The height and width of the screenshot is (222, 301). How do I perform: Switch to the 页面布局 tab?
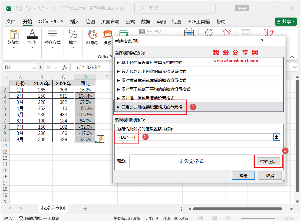(110, 22)
